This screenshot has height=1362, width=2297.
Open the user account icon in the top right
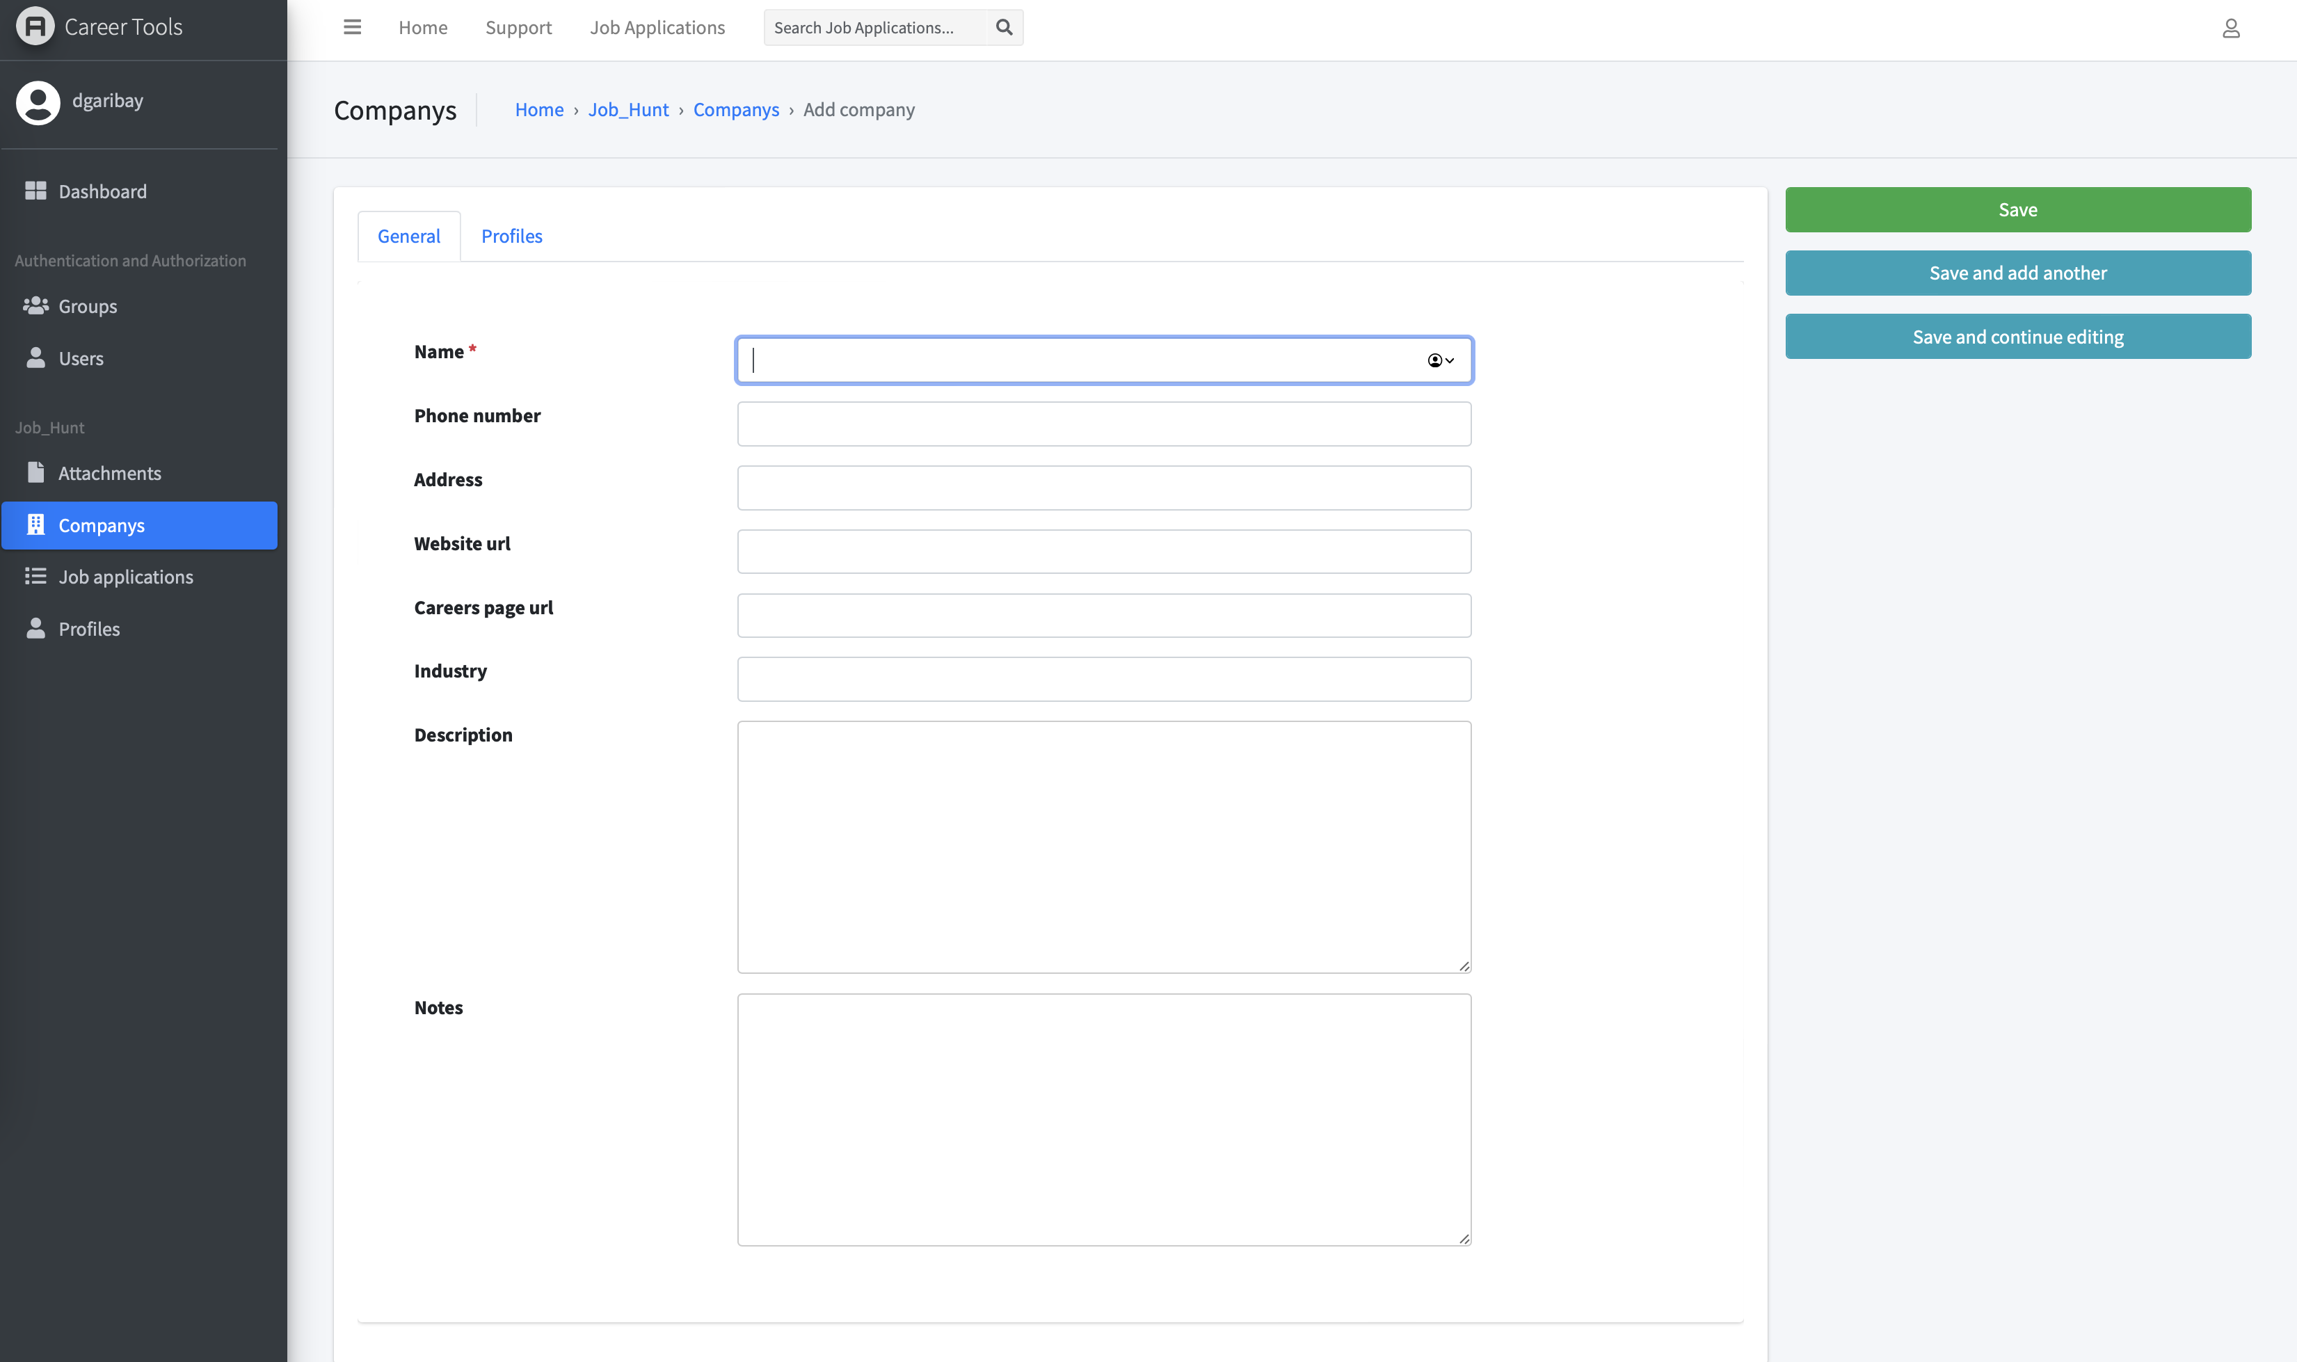(2231, 29)
